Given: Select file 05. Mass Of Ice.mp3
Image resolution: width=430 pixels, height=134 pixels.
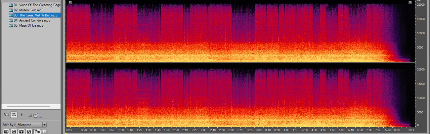Looking at the screenshot, I should 29,25.
